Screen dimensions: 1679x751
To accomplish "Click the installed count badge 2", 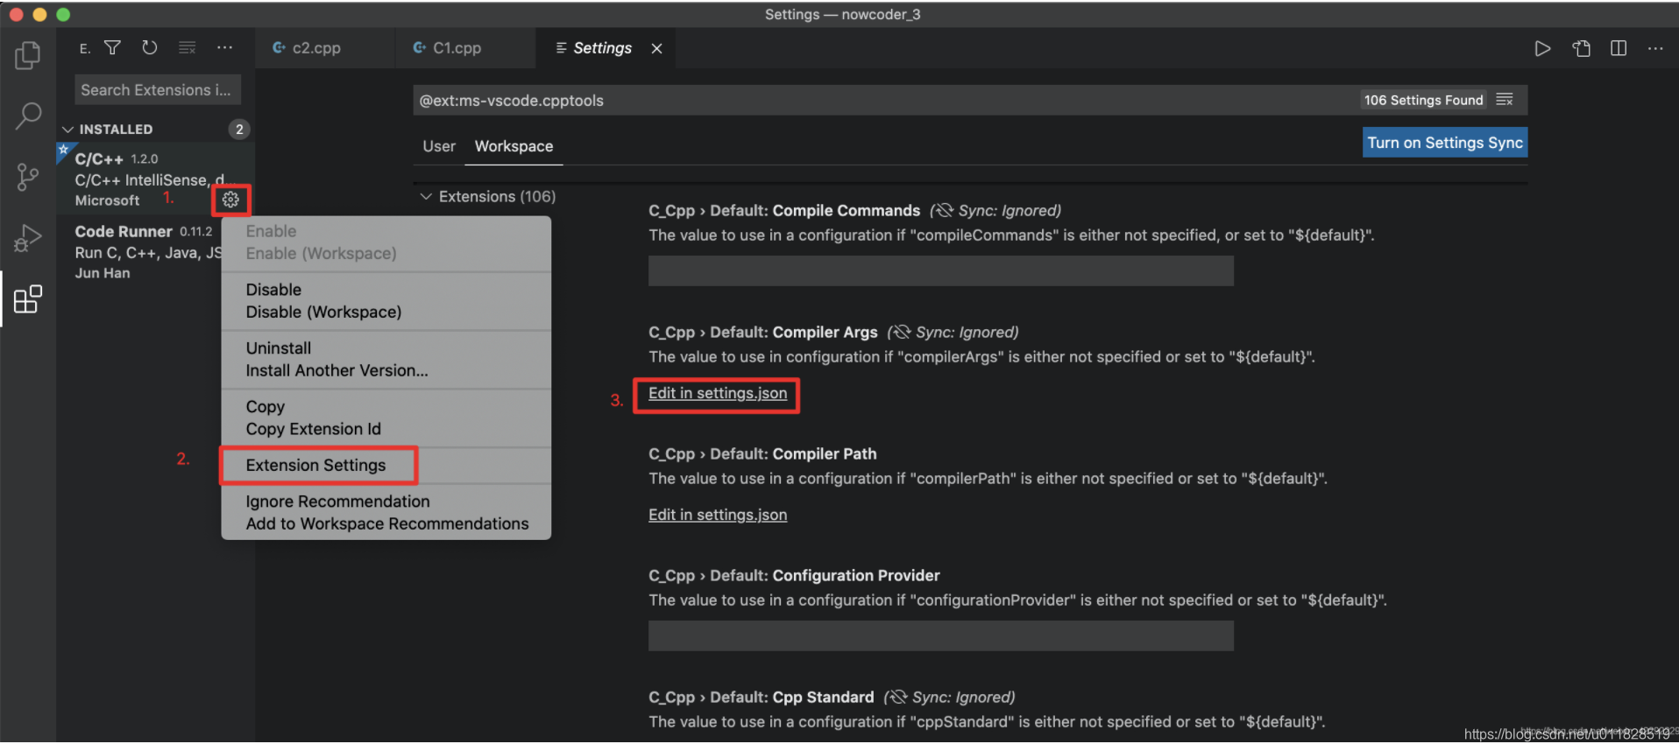I will 239,129.
